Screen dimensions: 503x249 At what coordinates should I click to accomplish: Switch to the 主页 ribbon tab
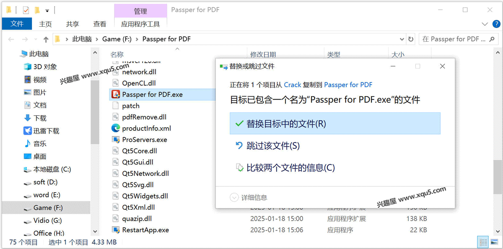coord(45,24)
